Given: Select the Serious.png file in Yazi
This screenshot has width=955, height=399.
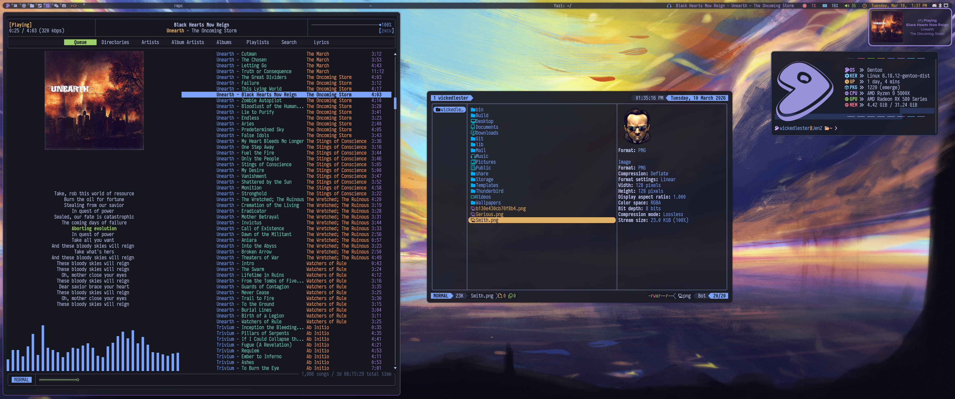Looking at the screenshot, I should click(489, 214).
